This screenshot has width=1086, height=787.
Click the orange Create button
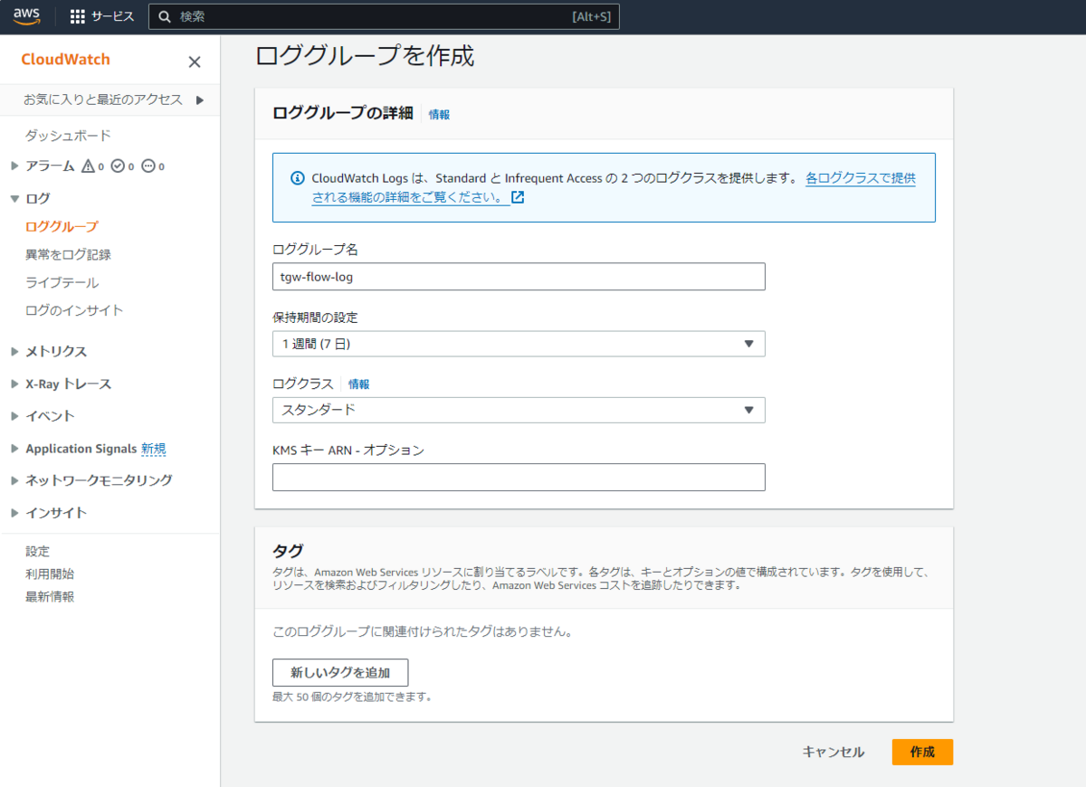click(922, 753)
